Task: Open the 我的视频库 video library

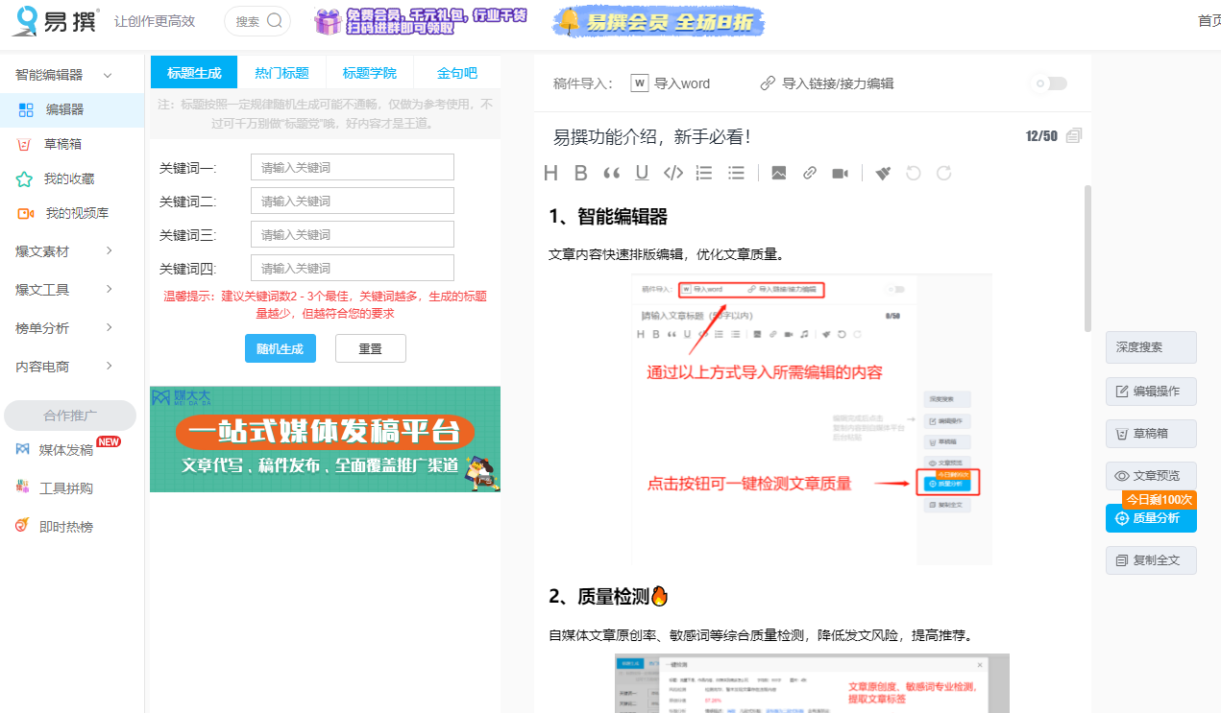Action: pyautogui.click(x=67, y=213)
